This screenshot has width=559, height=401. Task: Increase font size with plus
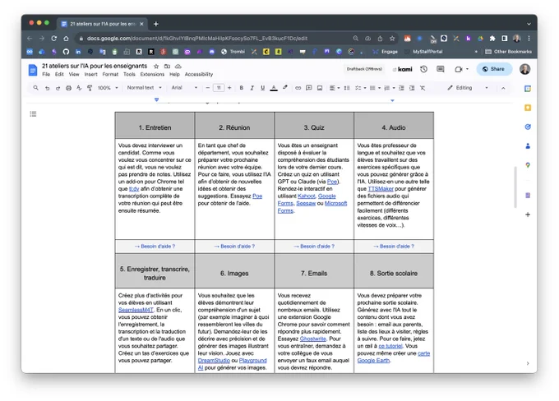(x=229, y=88)
